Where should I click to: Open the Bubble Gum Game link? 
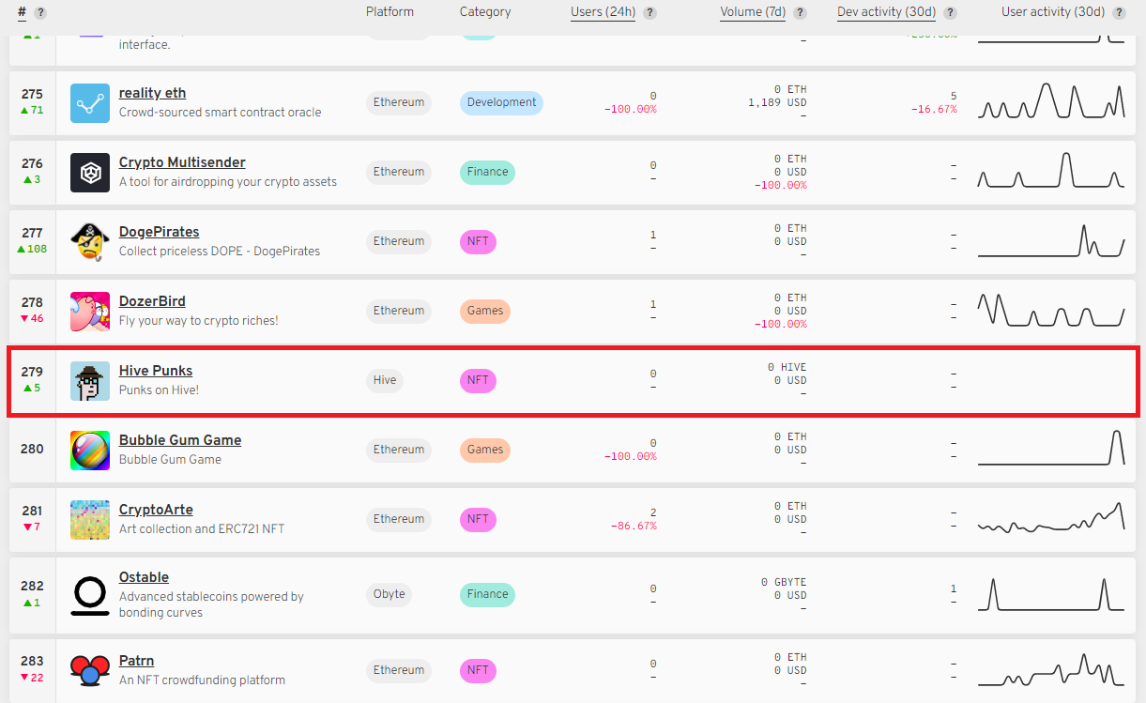180,440
